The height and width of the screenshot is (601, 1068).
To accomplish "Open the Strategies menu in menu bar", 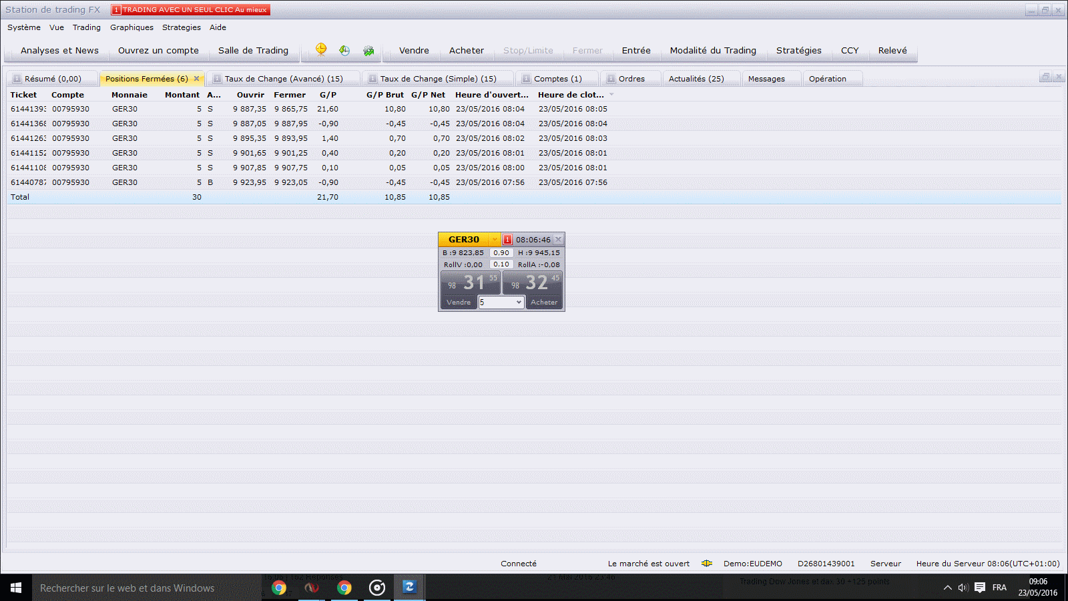I will (182, 27).
